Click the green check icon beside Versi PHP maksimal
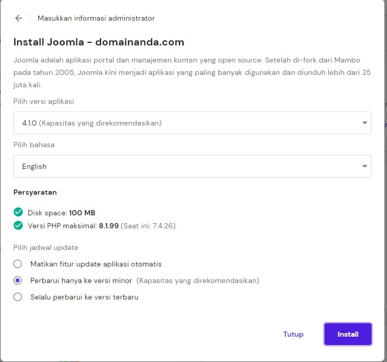Screen dimensions: 387x362 (x=19, y=225)
